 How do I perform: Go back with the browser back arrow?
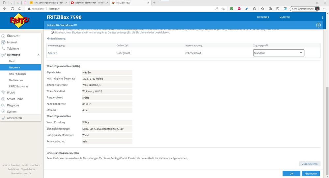pos(5,9)
